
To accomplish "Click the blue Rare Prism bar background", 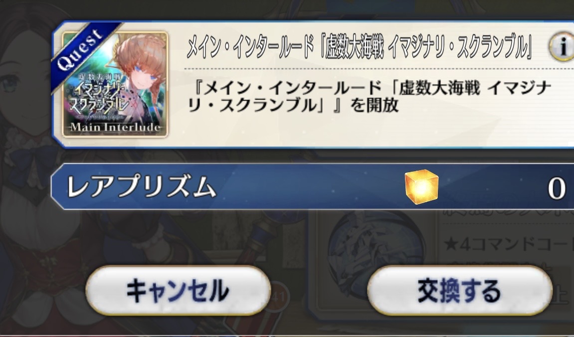I will [x=312, y=187].
